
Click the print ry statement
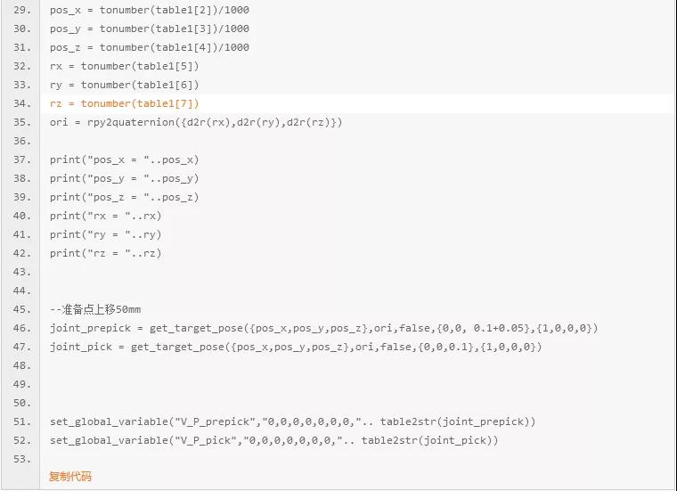[106, 234]
